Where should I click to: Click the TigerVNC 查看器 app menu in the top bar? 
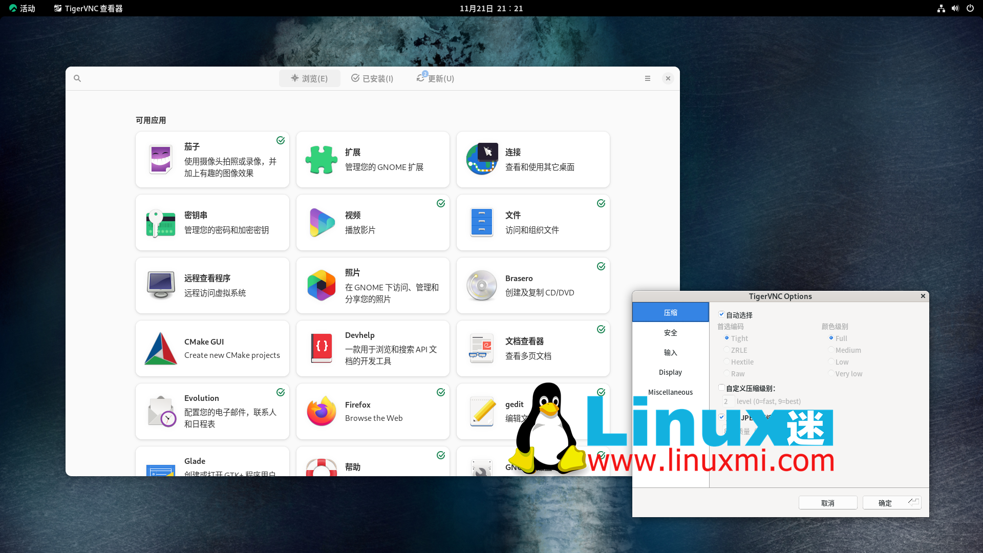click(88, 8)
